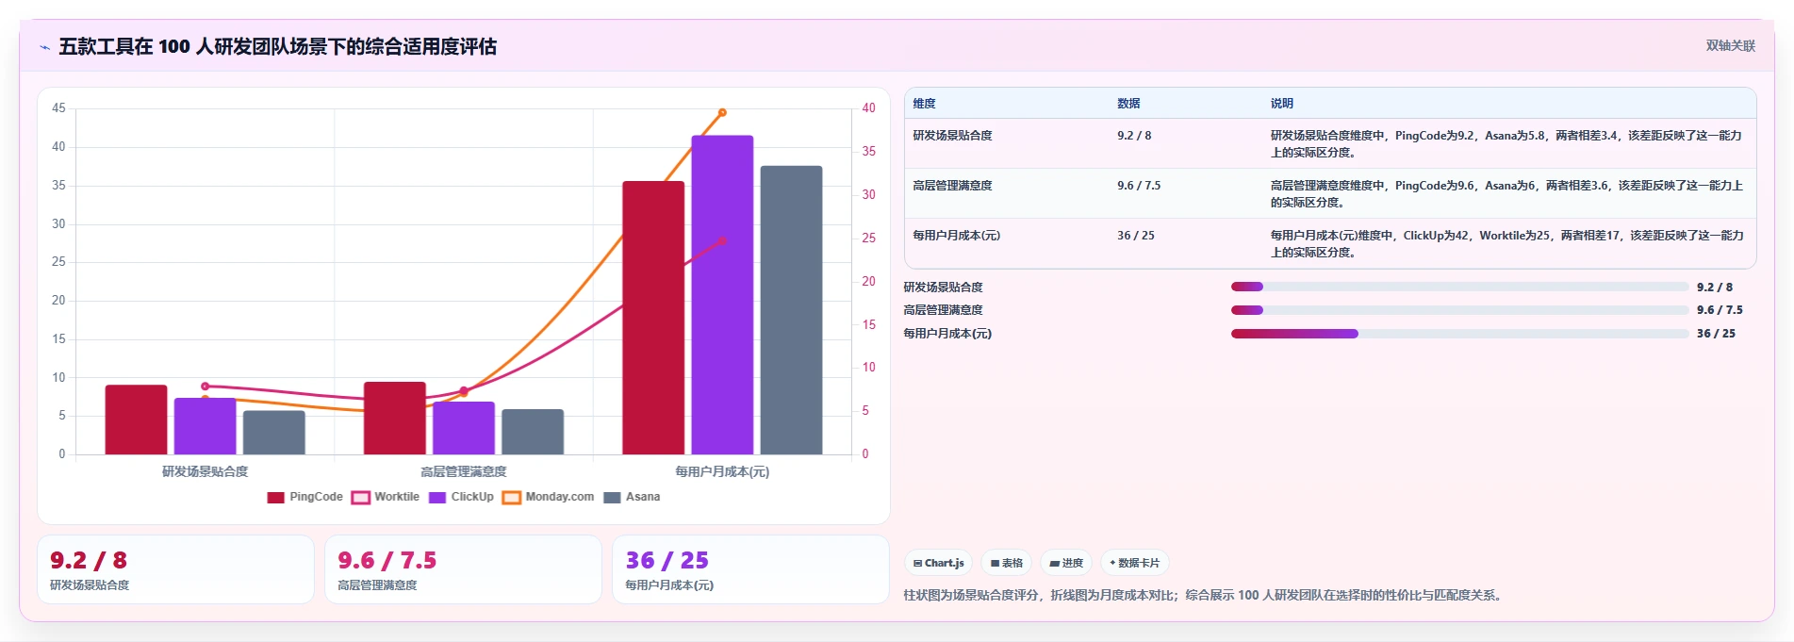Click the ClickUp bar in 每用户月成本 group

point(722,295)
